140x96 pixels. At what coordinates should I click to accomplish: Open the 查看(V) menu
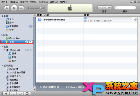[24, 2]
